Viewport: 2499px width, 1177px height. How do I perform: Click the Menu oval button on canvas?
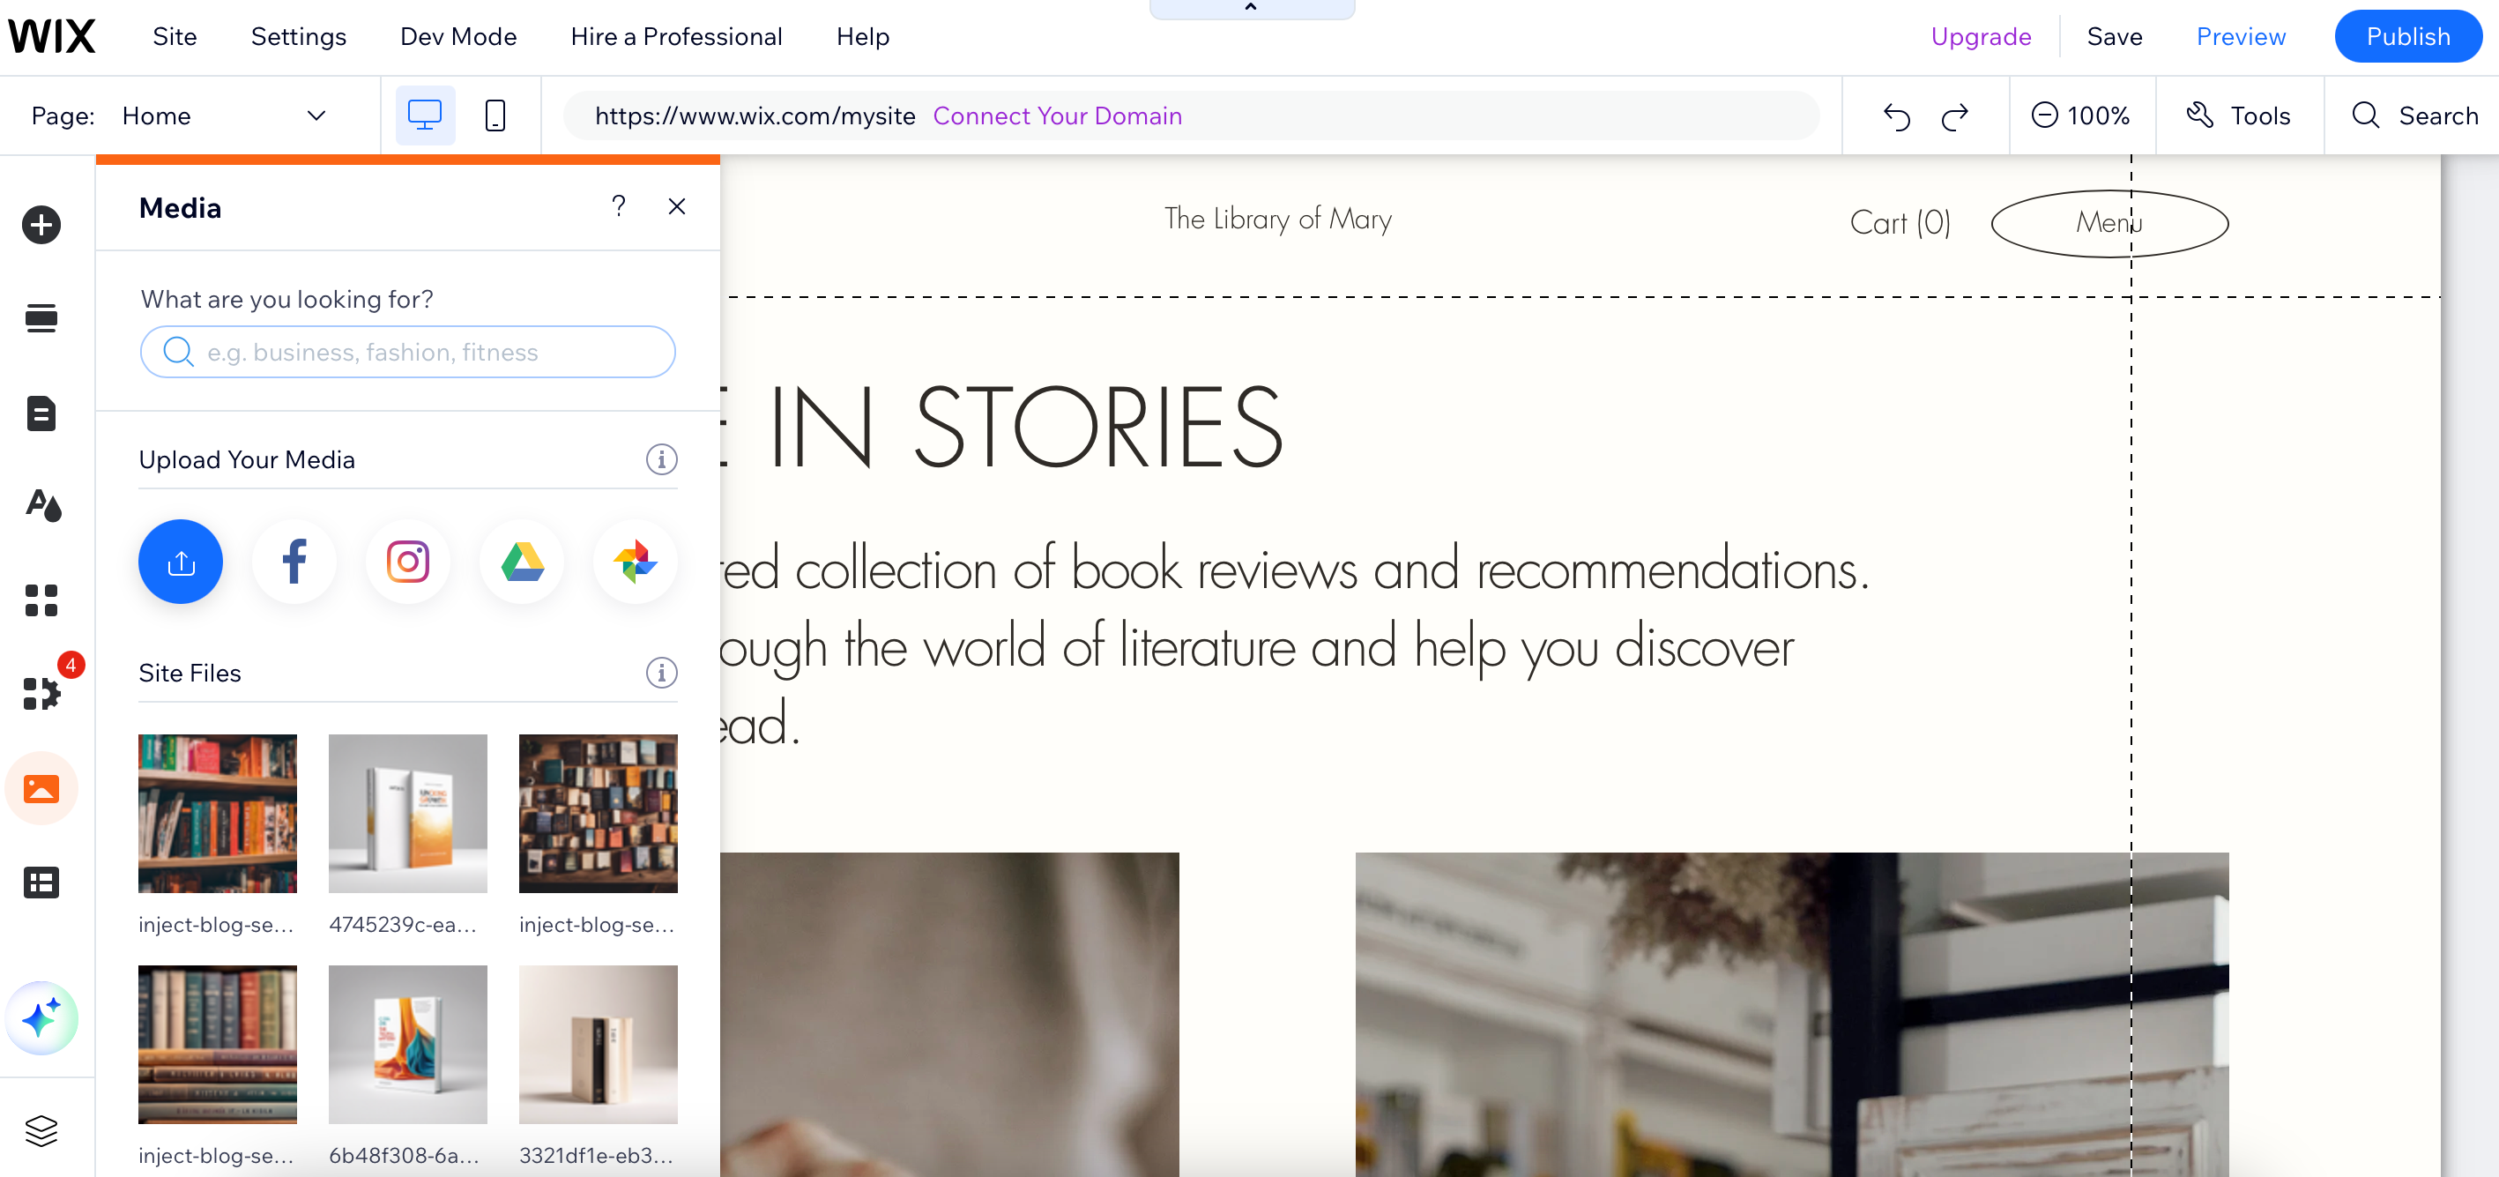click(x=2109, y=223)
